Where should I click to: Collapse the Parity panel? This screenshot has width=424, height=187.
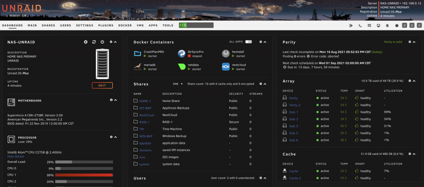[414, 42]
